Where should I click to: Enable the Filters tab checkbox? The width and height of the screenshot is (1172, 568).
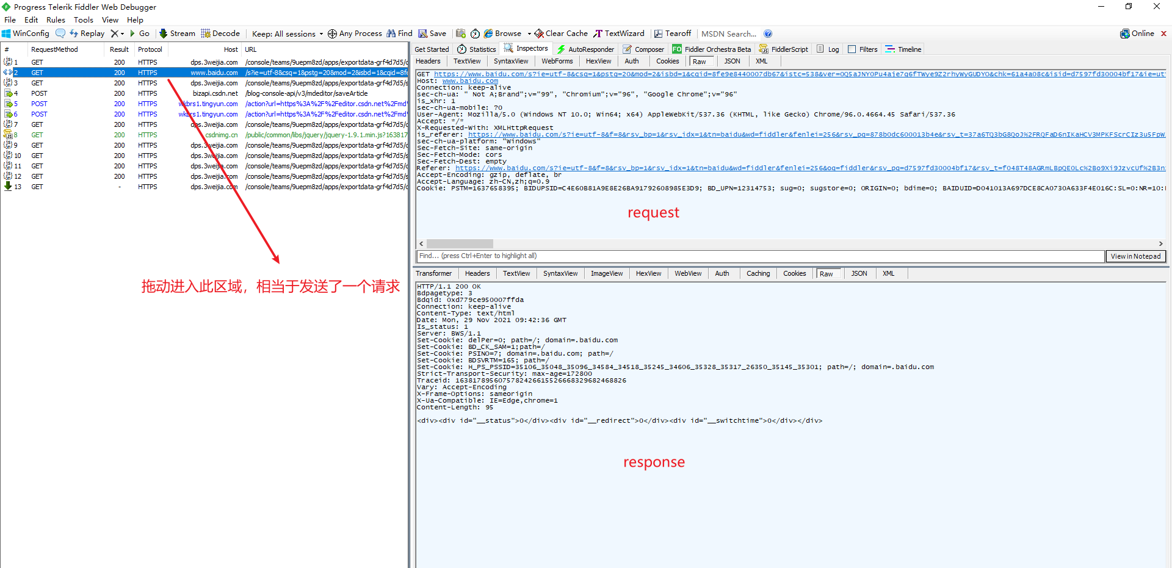coord(852,49)
